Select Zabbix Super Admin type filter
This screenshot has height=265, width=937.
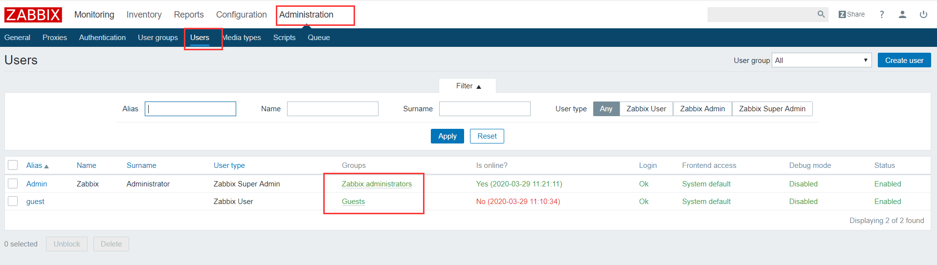772,109
